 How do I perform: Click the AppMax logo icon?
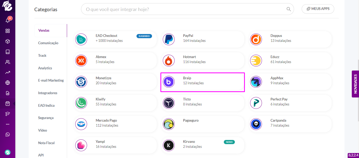pos(256,82)
